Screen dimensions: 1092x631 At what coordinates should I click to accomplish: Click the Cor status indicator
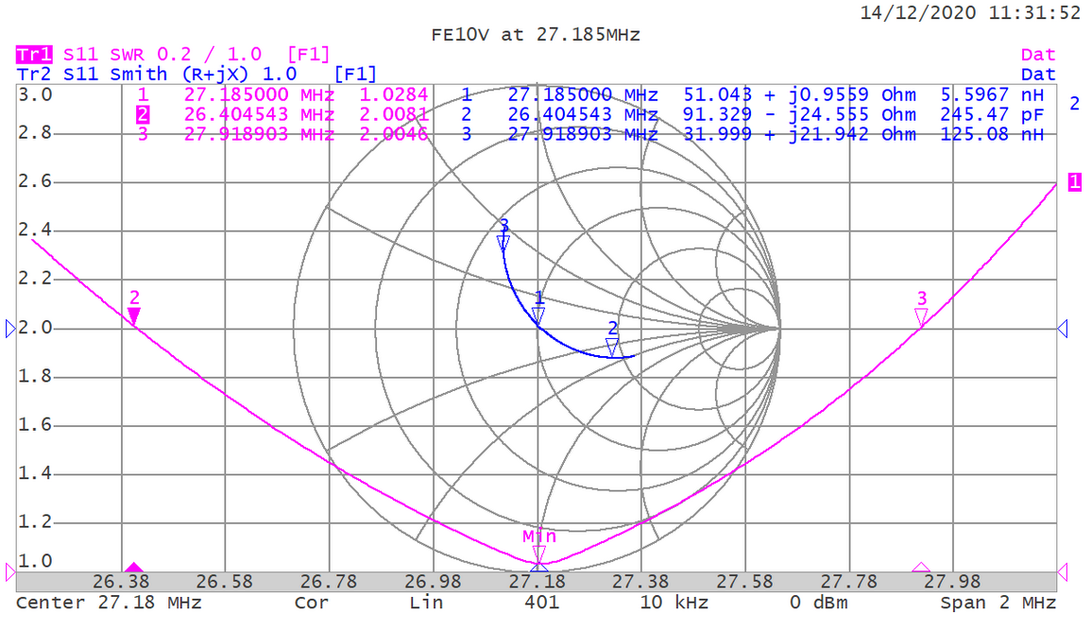pos(312,603)
